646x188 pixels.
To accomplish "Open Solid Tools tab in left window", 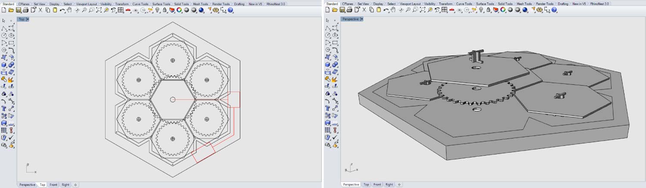I will pos(181,4).
